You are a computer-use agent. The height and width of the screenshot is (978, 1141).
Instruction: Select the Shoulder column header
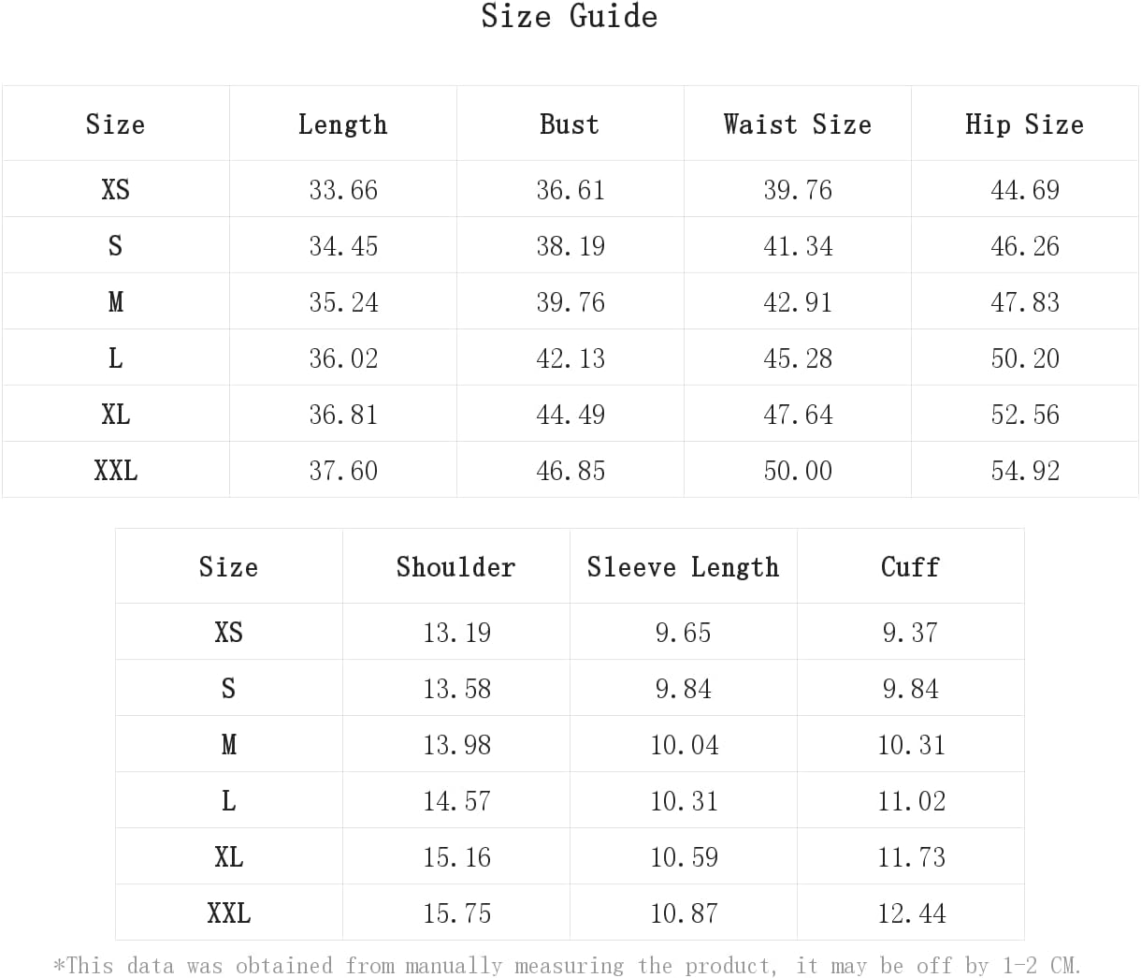coord(455,566)
